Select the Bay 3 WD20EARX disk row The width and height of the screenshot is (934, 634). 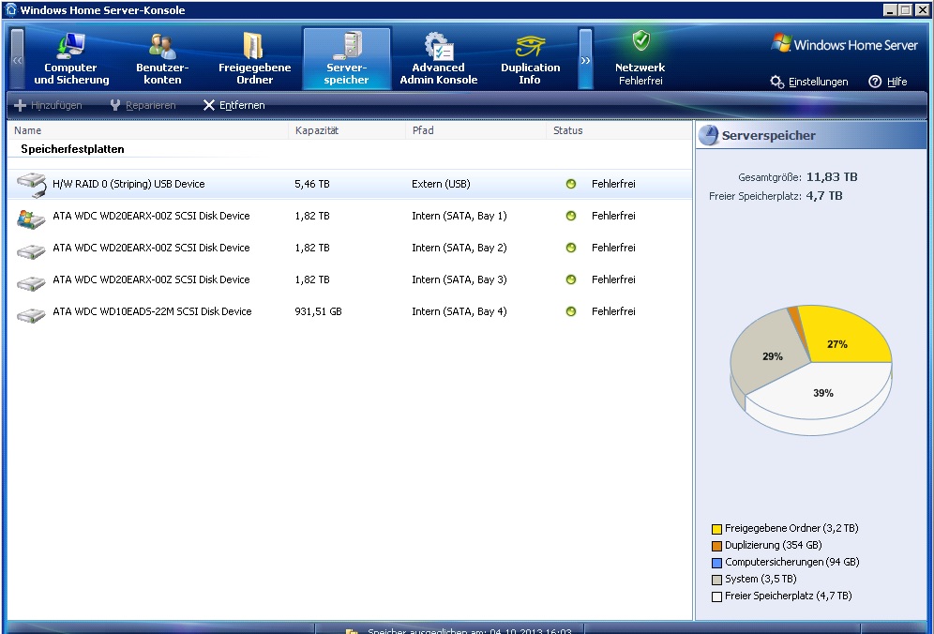[x=152, y=279]
